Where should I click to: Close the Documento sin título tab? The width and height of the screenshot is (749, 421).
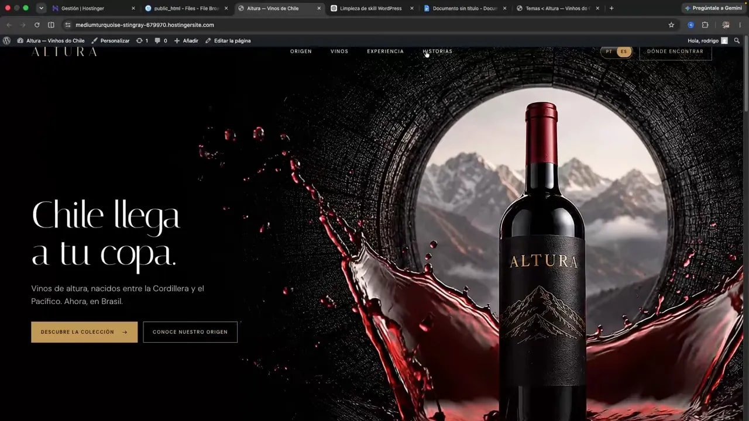point(504,8)
